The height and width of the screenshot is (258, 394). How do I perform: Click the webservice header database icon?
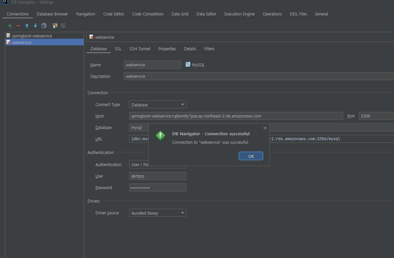pos(92,37)
